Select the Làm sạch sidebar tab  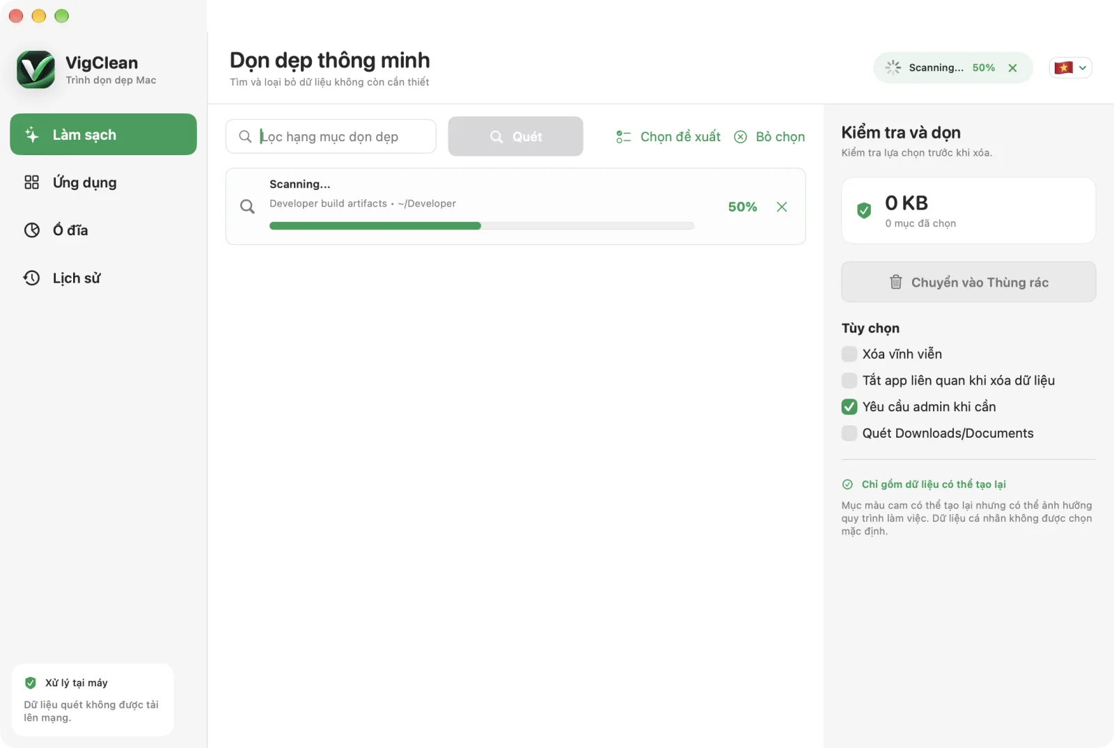(103, 134)
